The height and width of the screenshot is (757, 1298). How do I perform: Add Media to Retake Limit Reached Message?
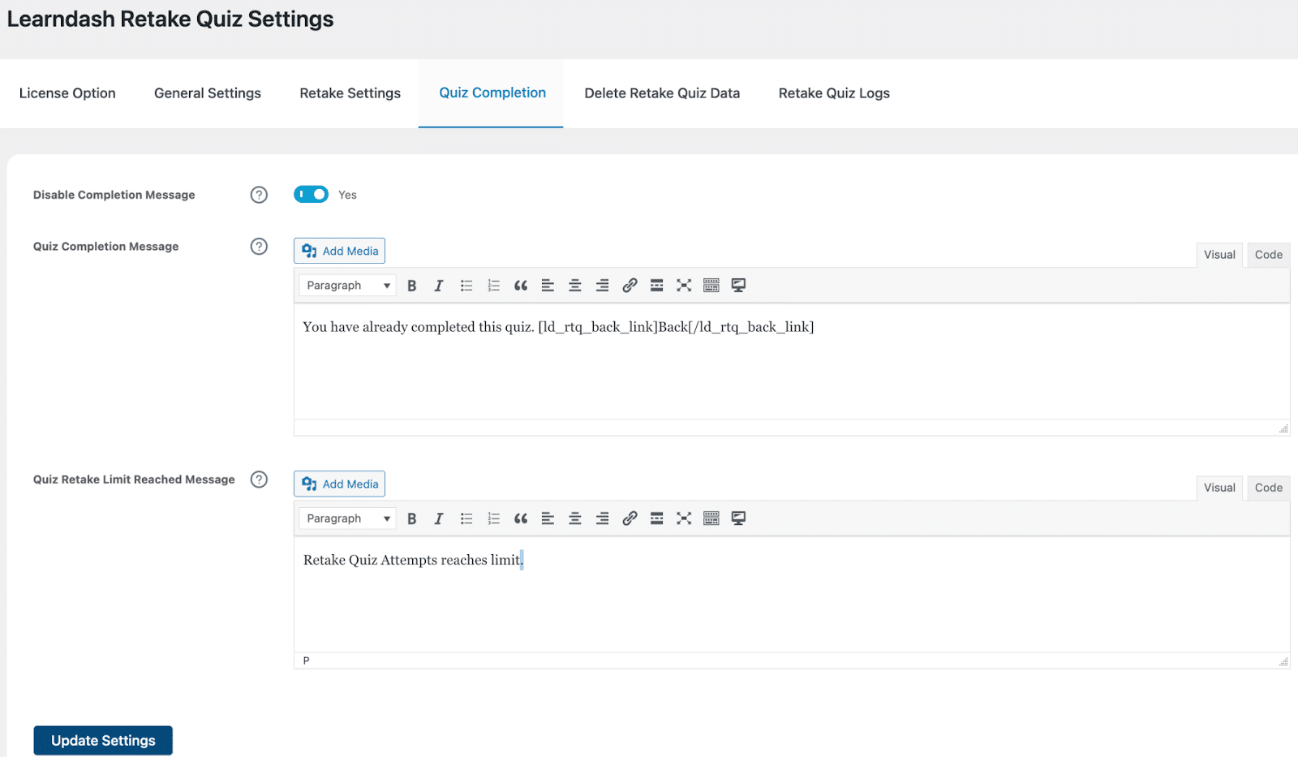tap(339, 484)
